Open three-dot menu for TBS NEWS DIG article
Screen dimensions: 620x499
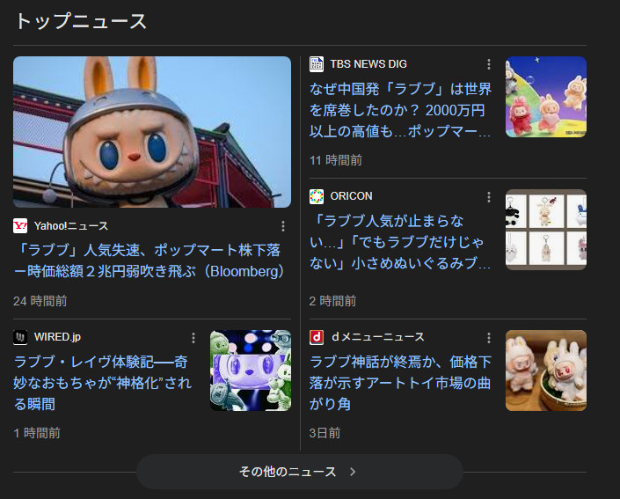[489, 64]
